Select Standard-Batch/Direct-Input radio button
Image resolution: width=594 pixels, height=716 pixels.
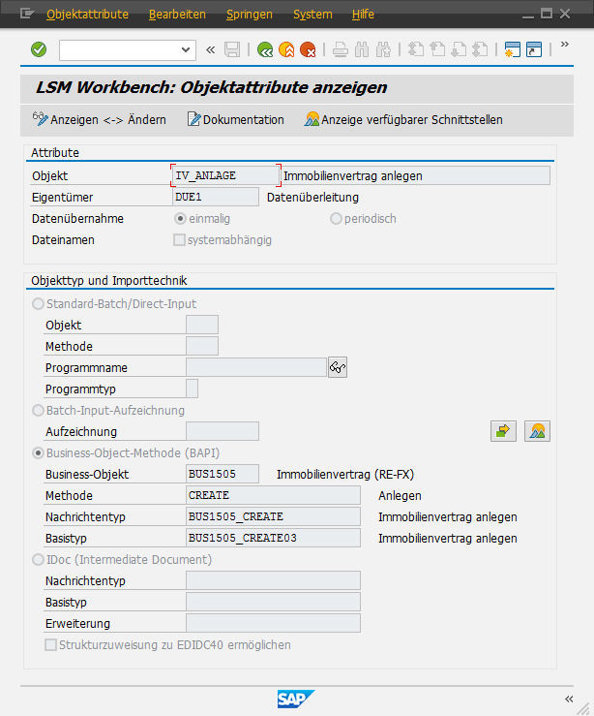click(38, 303)
